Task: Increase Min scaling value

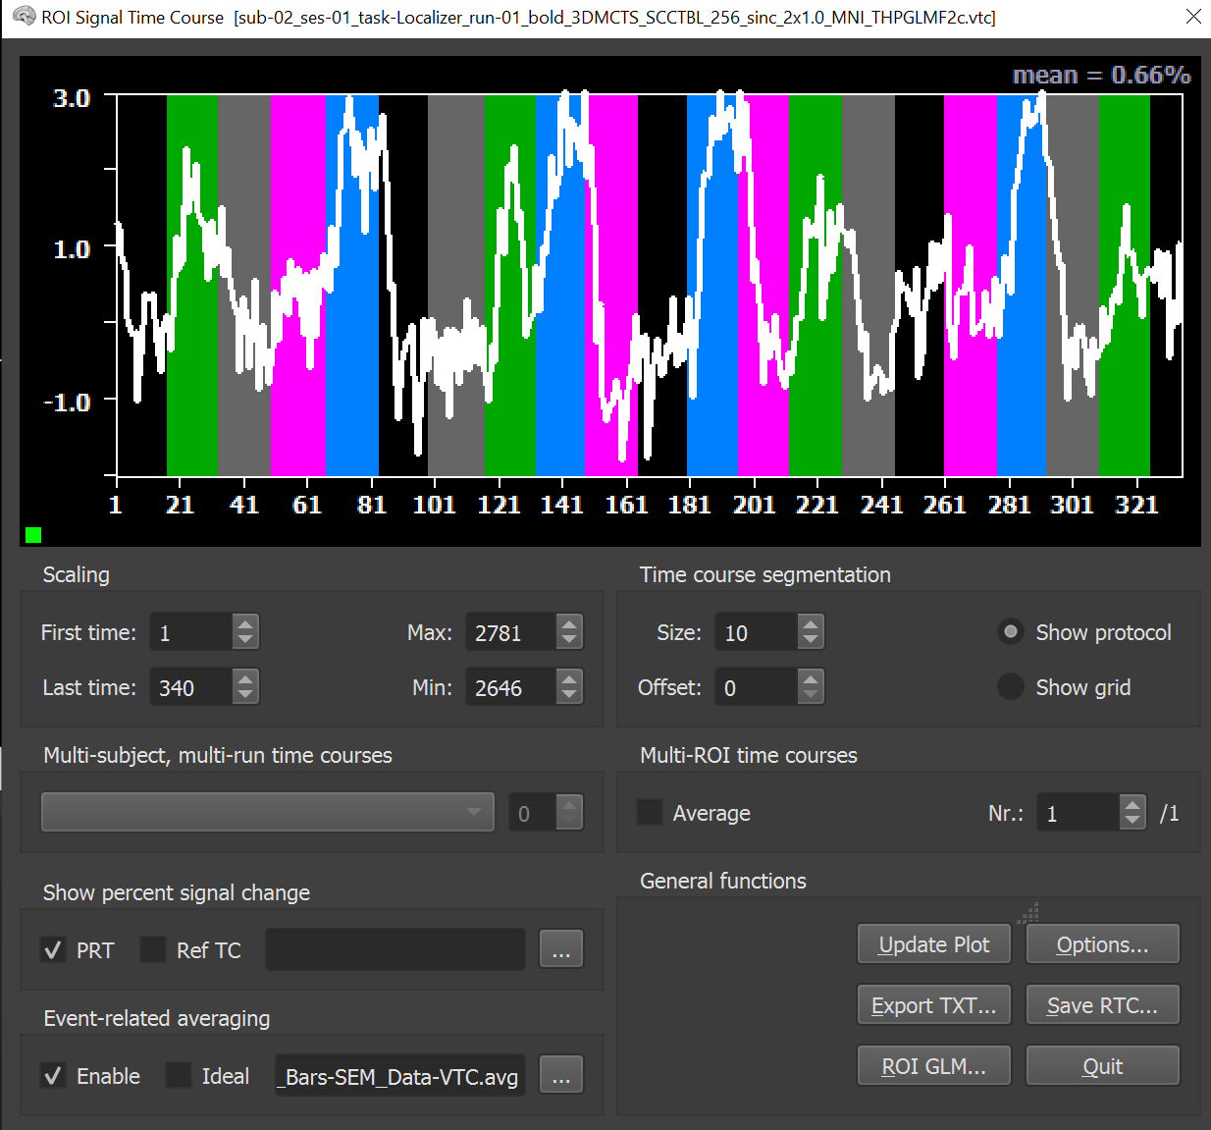Action: [569, 678]
